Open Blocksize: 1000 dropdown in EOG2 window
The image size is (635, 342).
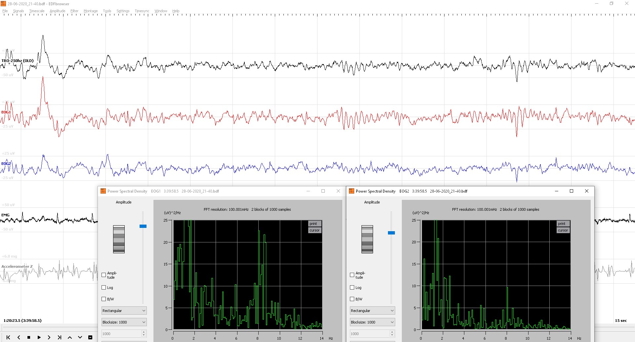click(372, 322)
